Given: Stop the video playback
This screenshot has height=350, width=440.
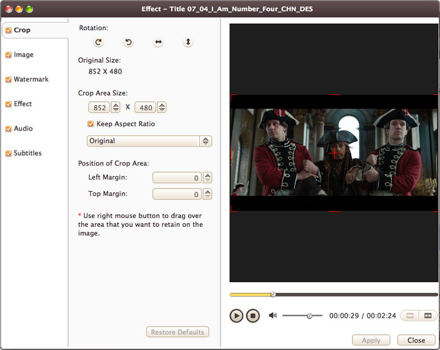Looking at the screenshot, I should click(253, 315).
